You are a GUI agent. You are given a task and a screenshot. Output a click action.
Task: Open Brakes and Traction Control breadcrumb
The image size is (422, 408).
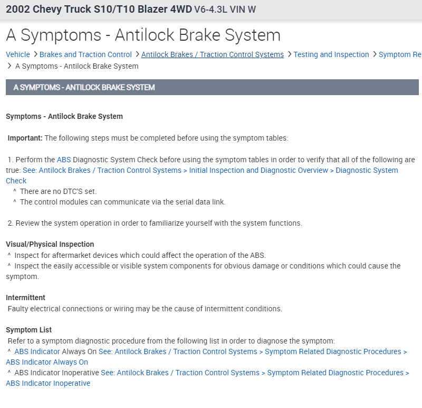(85, 54)
